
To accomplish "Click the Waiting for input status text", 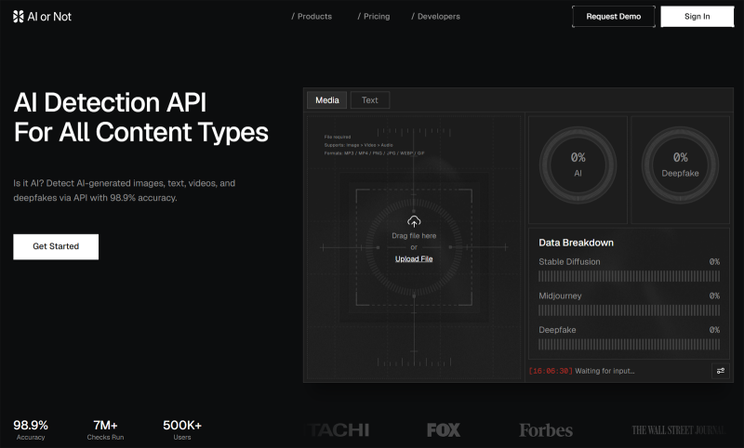I will pos(604,371).
